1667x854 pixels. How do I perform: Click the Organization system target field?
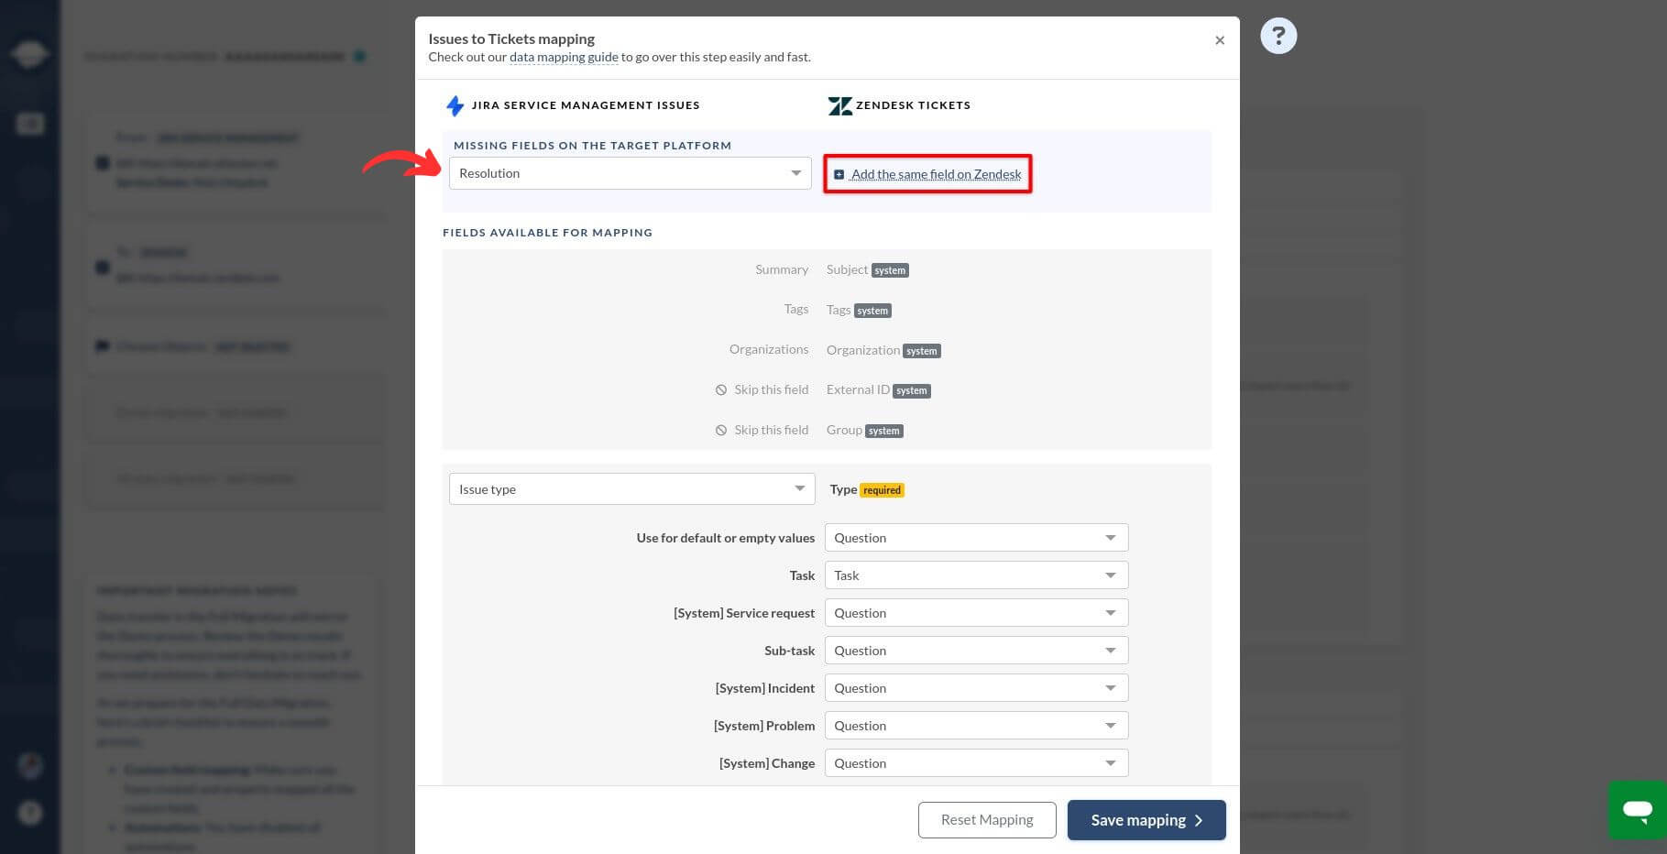883,350
